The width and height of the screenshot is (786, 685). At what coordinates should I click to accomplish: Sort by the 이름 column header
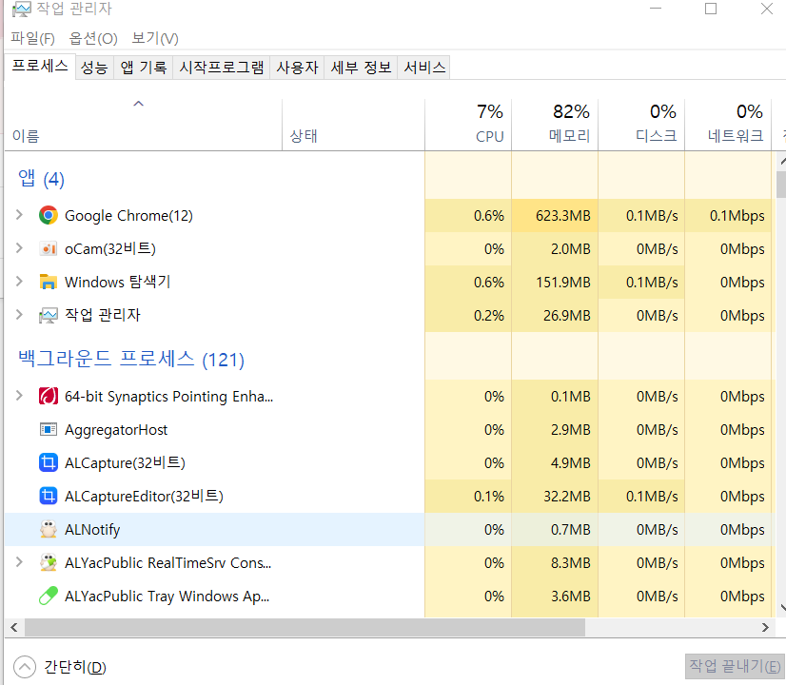(x=144, y=125)
